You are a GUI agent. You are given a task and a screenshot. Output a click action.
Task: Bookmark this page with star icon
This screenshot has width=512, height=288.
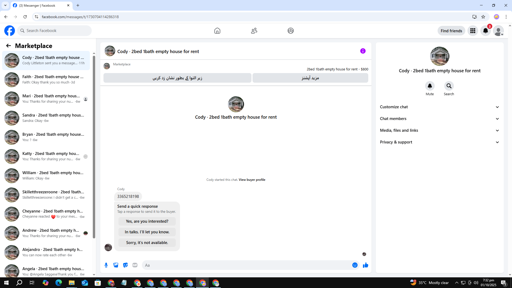pos(483,17)
